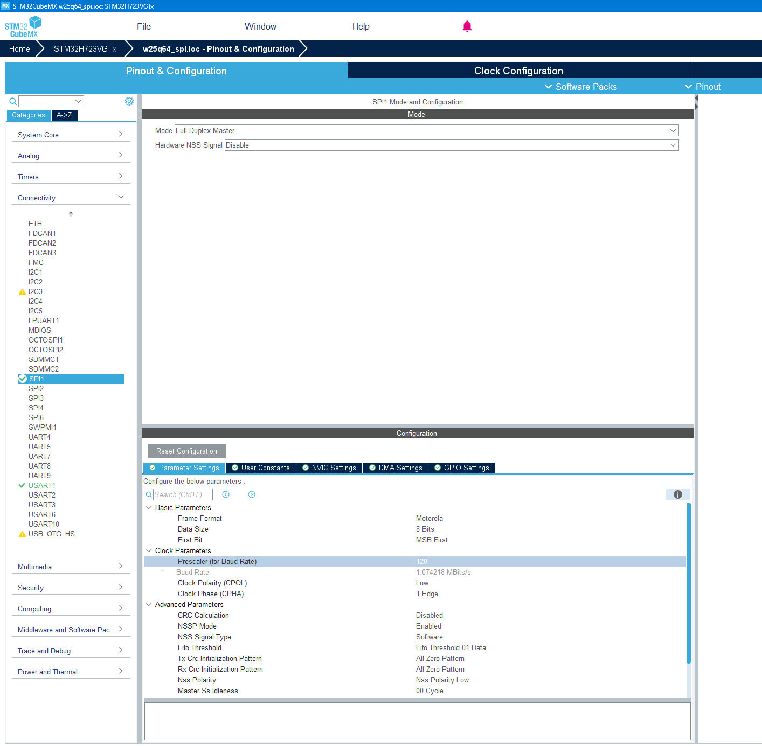Expand the Timers category

click(x=71, y=177)
